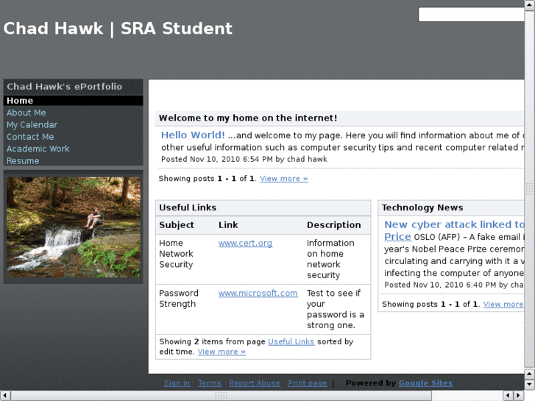Click Welcome to my home on the internet! heading
This screenshot has width=535, height=401.
[x=248, y=118]
